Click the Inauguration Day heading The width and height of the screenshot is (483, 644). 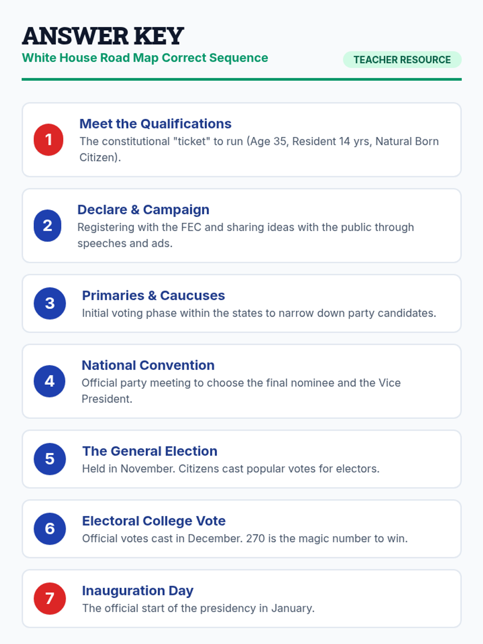[x=138, y=590]
